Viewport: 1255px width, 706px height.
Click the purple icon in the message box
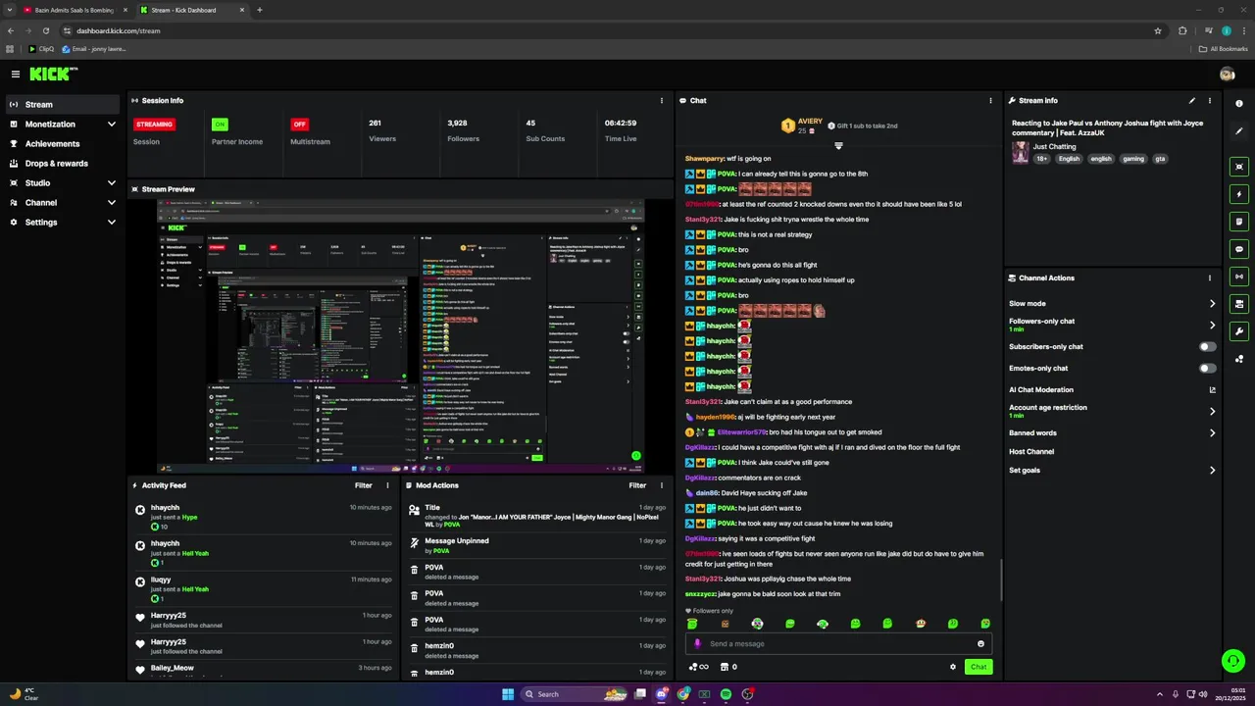pyautogui.click(x=697, y=643)
